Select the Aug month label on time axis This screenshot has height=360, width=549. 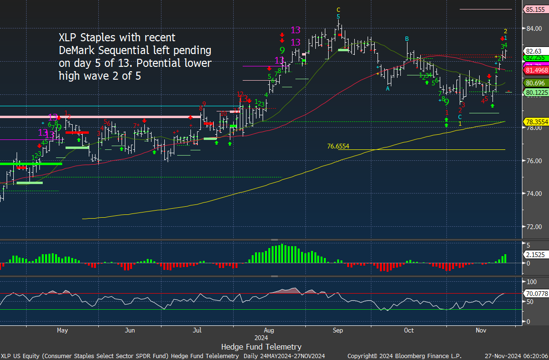click(268, 330)
